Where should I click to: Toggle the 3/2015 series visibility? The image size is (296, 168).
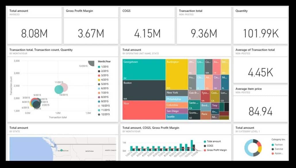point(99,75)
